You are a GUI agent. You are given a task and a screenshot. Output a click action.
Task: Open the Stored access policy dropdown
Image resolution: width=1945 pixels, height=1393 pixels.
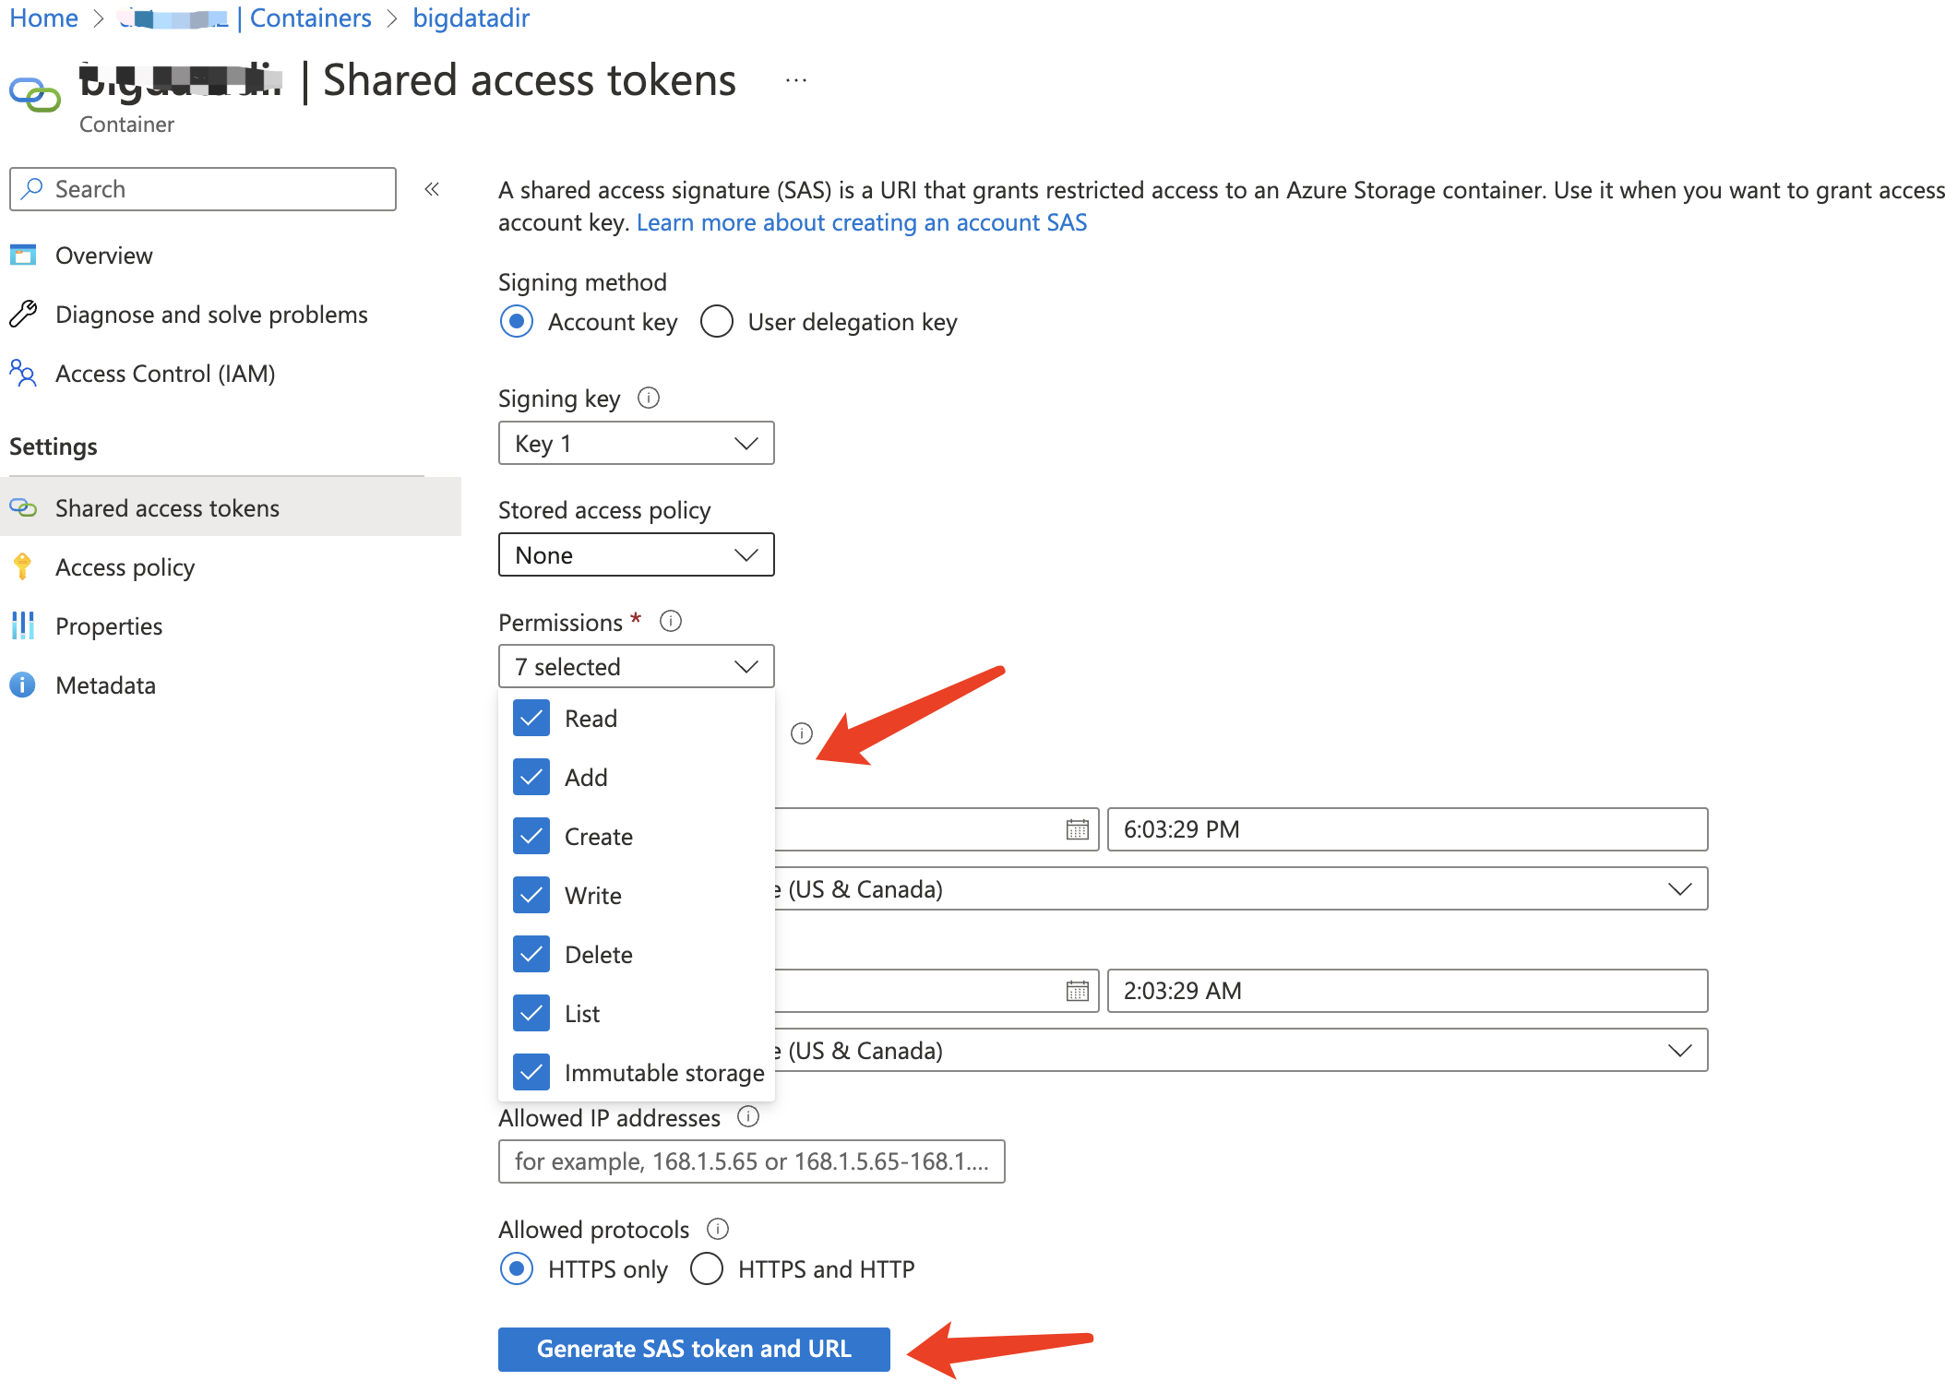636,555
